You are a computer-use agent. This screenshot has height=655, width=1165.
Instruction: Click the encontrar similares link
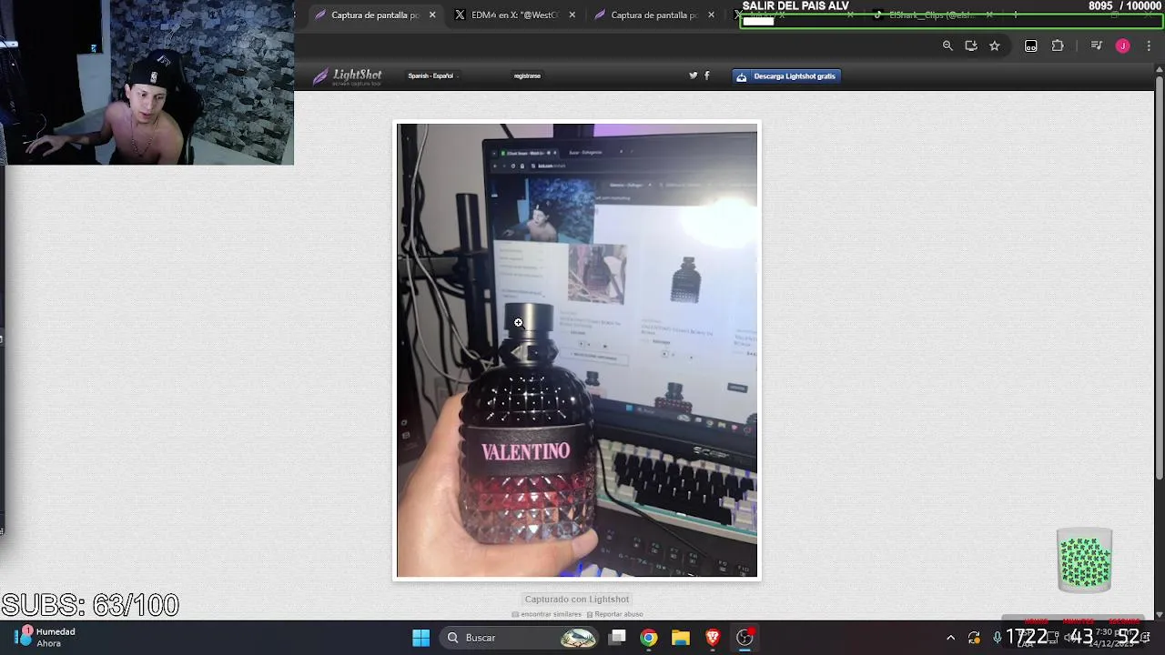point(547,614)
